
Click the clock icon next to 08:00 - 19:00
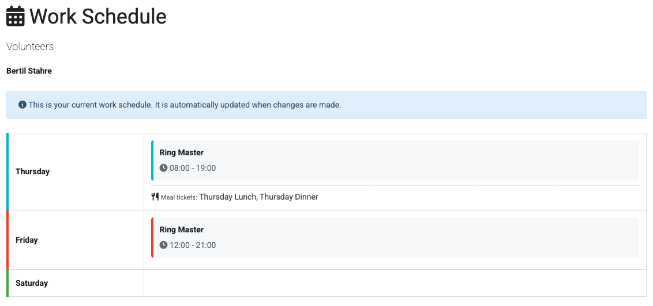(x=163, y=169)
